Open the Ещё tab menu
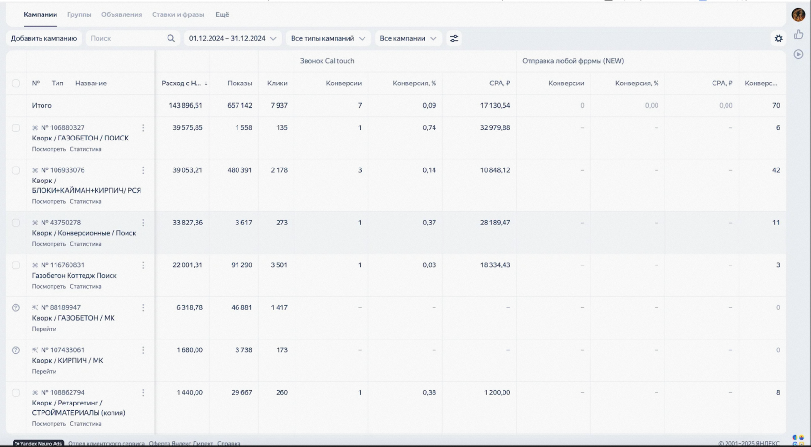811x447 pixels. pyautogui.click(x=222, y=14)
